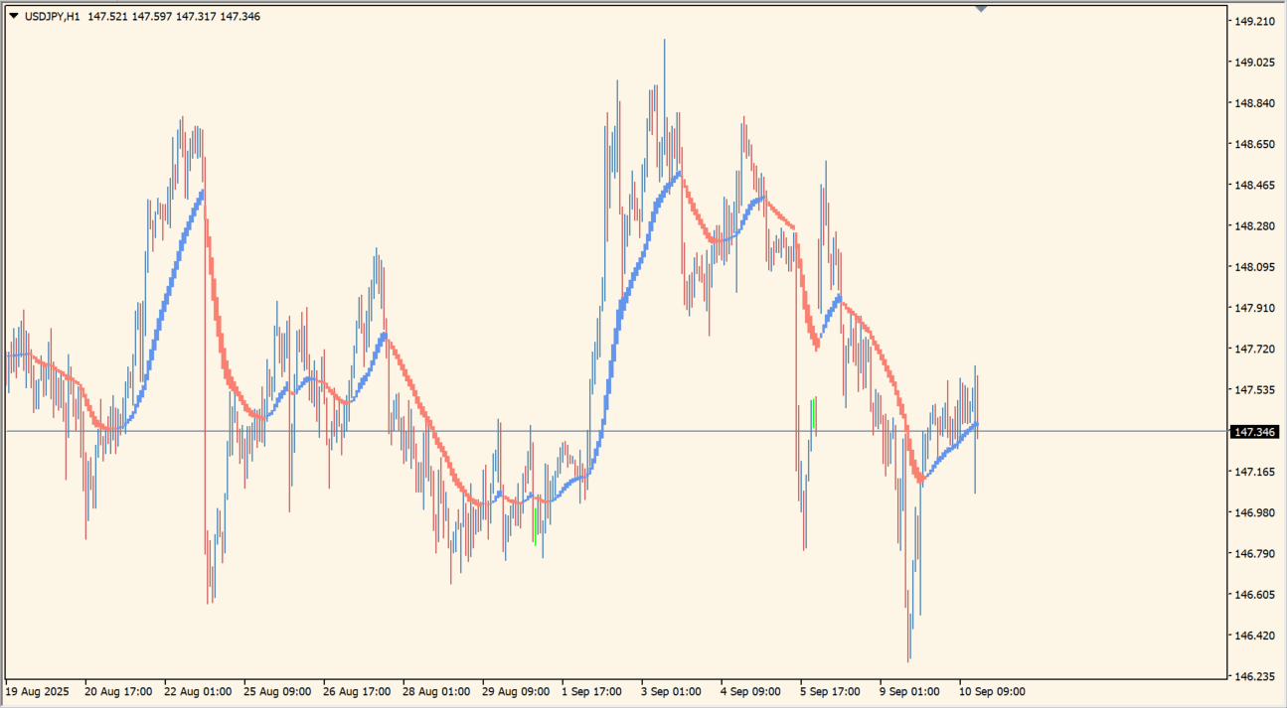Click the 22 Aug 01:00 time label
This screenshot has width=1287, height=708.
[x=198, y=691]
